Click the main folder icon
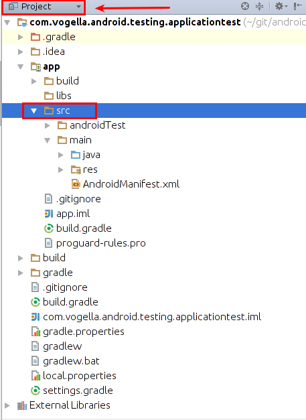The width and height of the screenshot is (306, 420). [x=62, y=140]
